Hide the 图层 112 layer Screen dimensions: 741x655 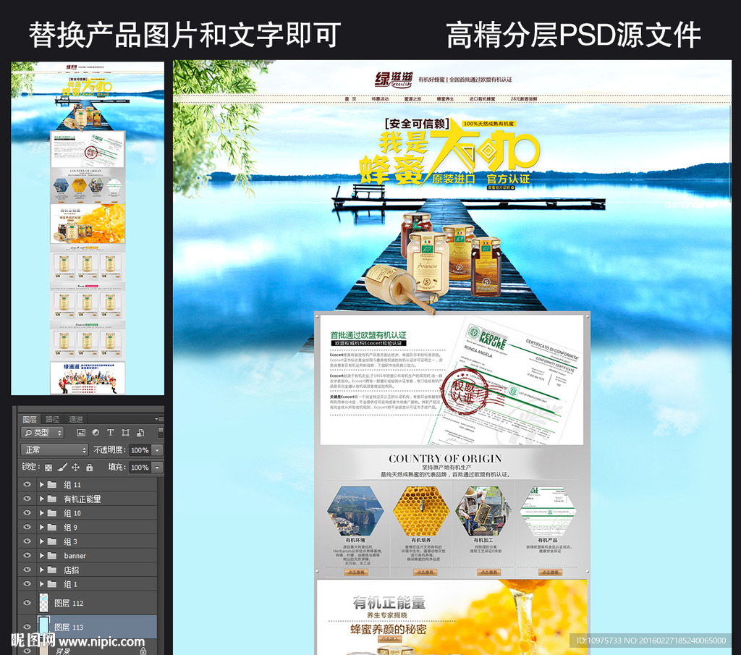click(x=27, y=603)
